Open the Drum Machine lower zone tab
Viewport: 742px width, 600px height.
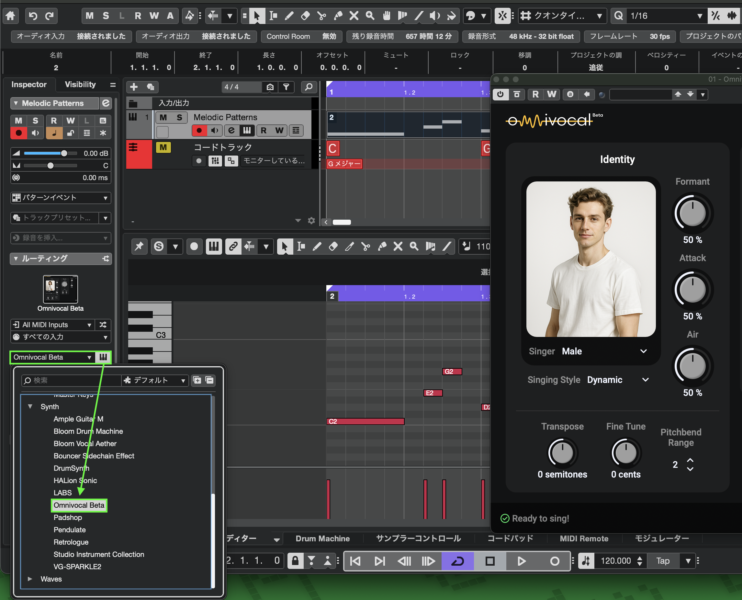pos(323,538)
